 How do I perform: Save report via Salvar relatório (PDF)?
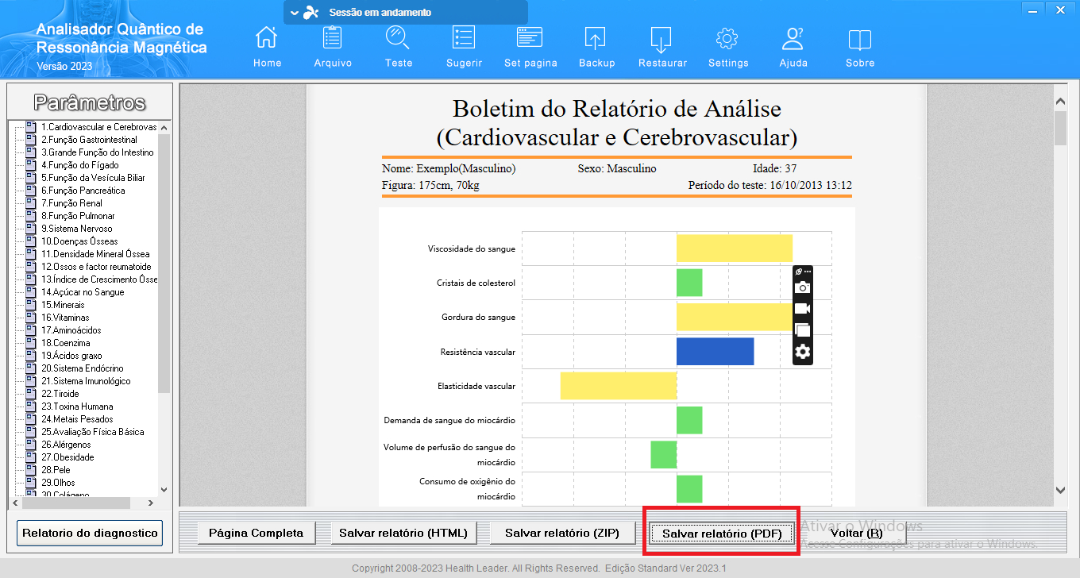[x=722, y=534]
